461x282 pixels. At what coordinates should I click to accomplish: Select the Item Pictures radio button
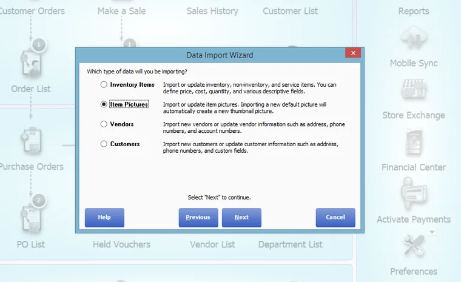click(x=104, y=104)
